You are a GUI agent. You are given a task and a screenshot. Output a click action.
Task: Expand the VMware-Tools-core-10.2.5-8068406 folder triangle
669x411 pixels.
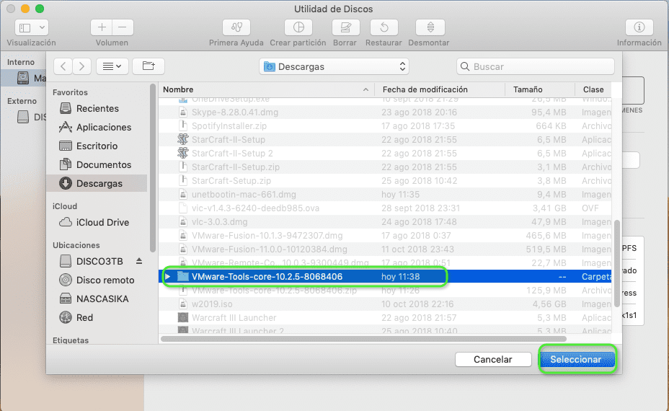pos(168,277)
